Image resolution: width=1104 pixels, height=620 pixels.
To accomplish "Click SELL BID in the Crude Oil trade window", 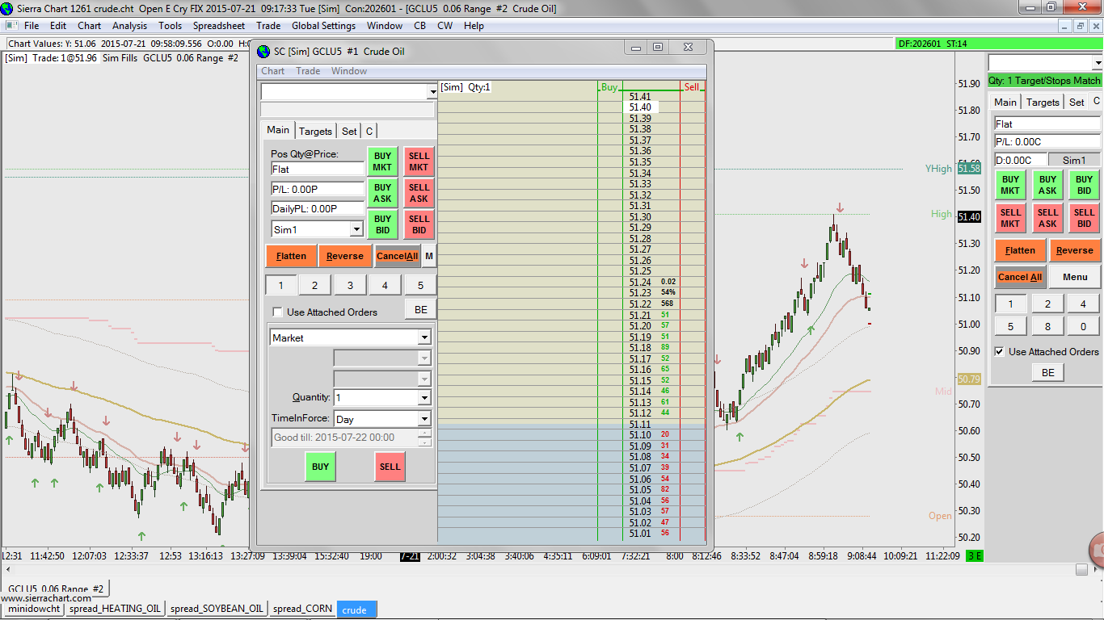I will (419, 224).
